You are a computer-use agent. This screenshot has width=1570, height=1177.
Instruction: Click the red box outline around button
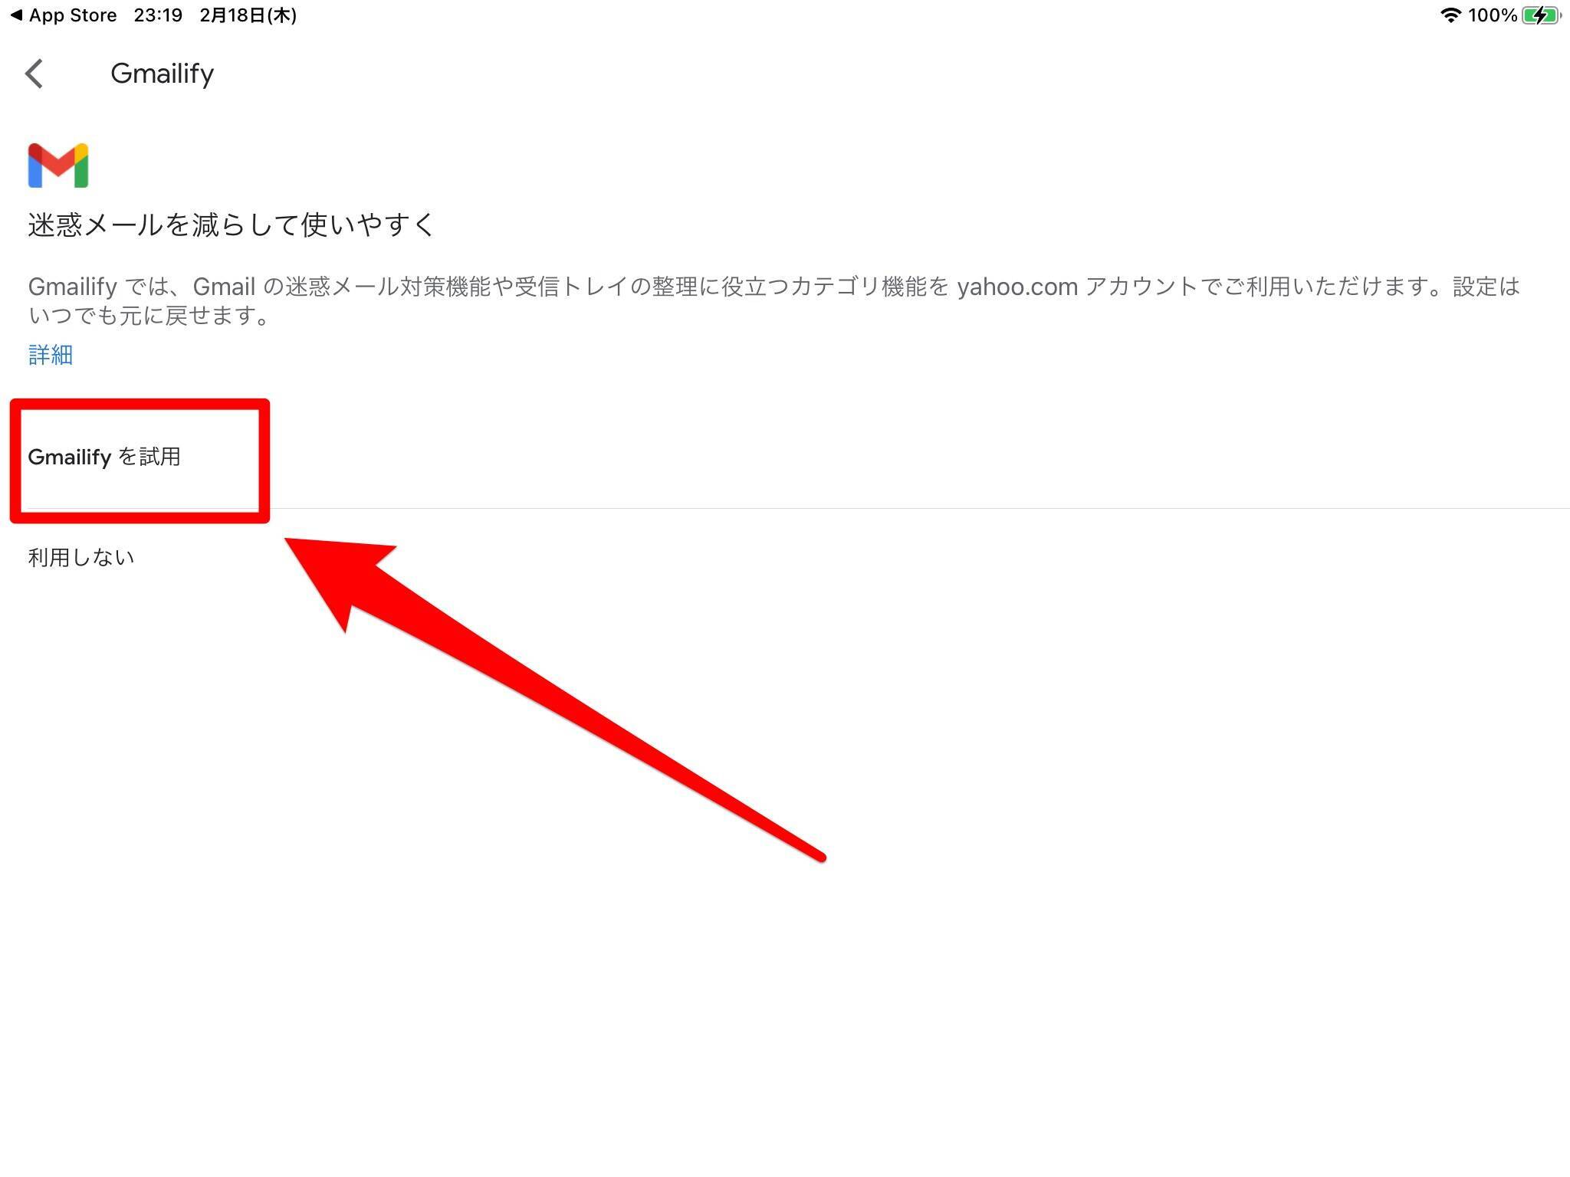point(139,457)
